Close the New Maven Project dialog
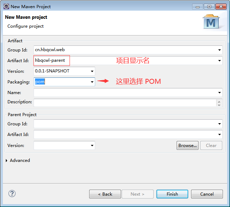Screen dimensions: 230x207 pos(220,6)
